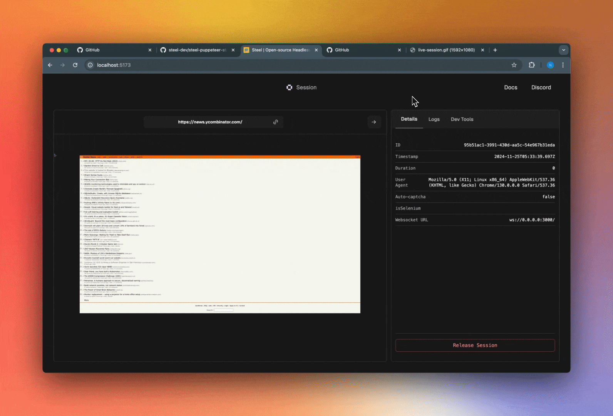
Task: Open a new browser tab
Action: coord(495,50)
